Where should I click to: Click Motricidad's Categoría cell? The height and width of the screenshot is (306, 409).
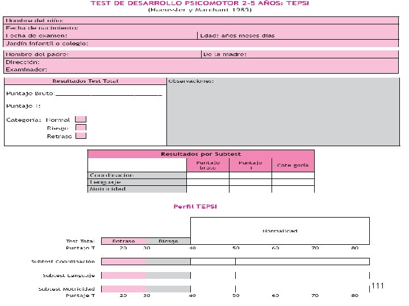click(293, 189)
